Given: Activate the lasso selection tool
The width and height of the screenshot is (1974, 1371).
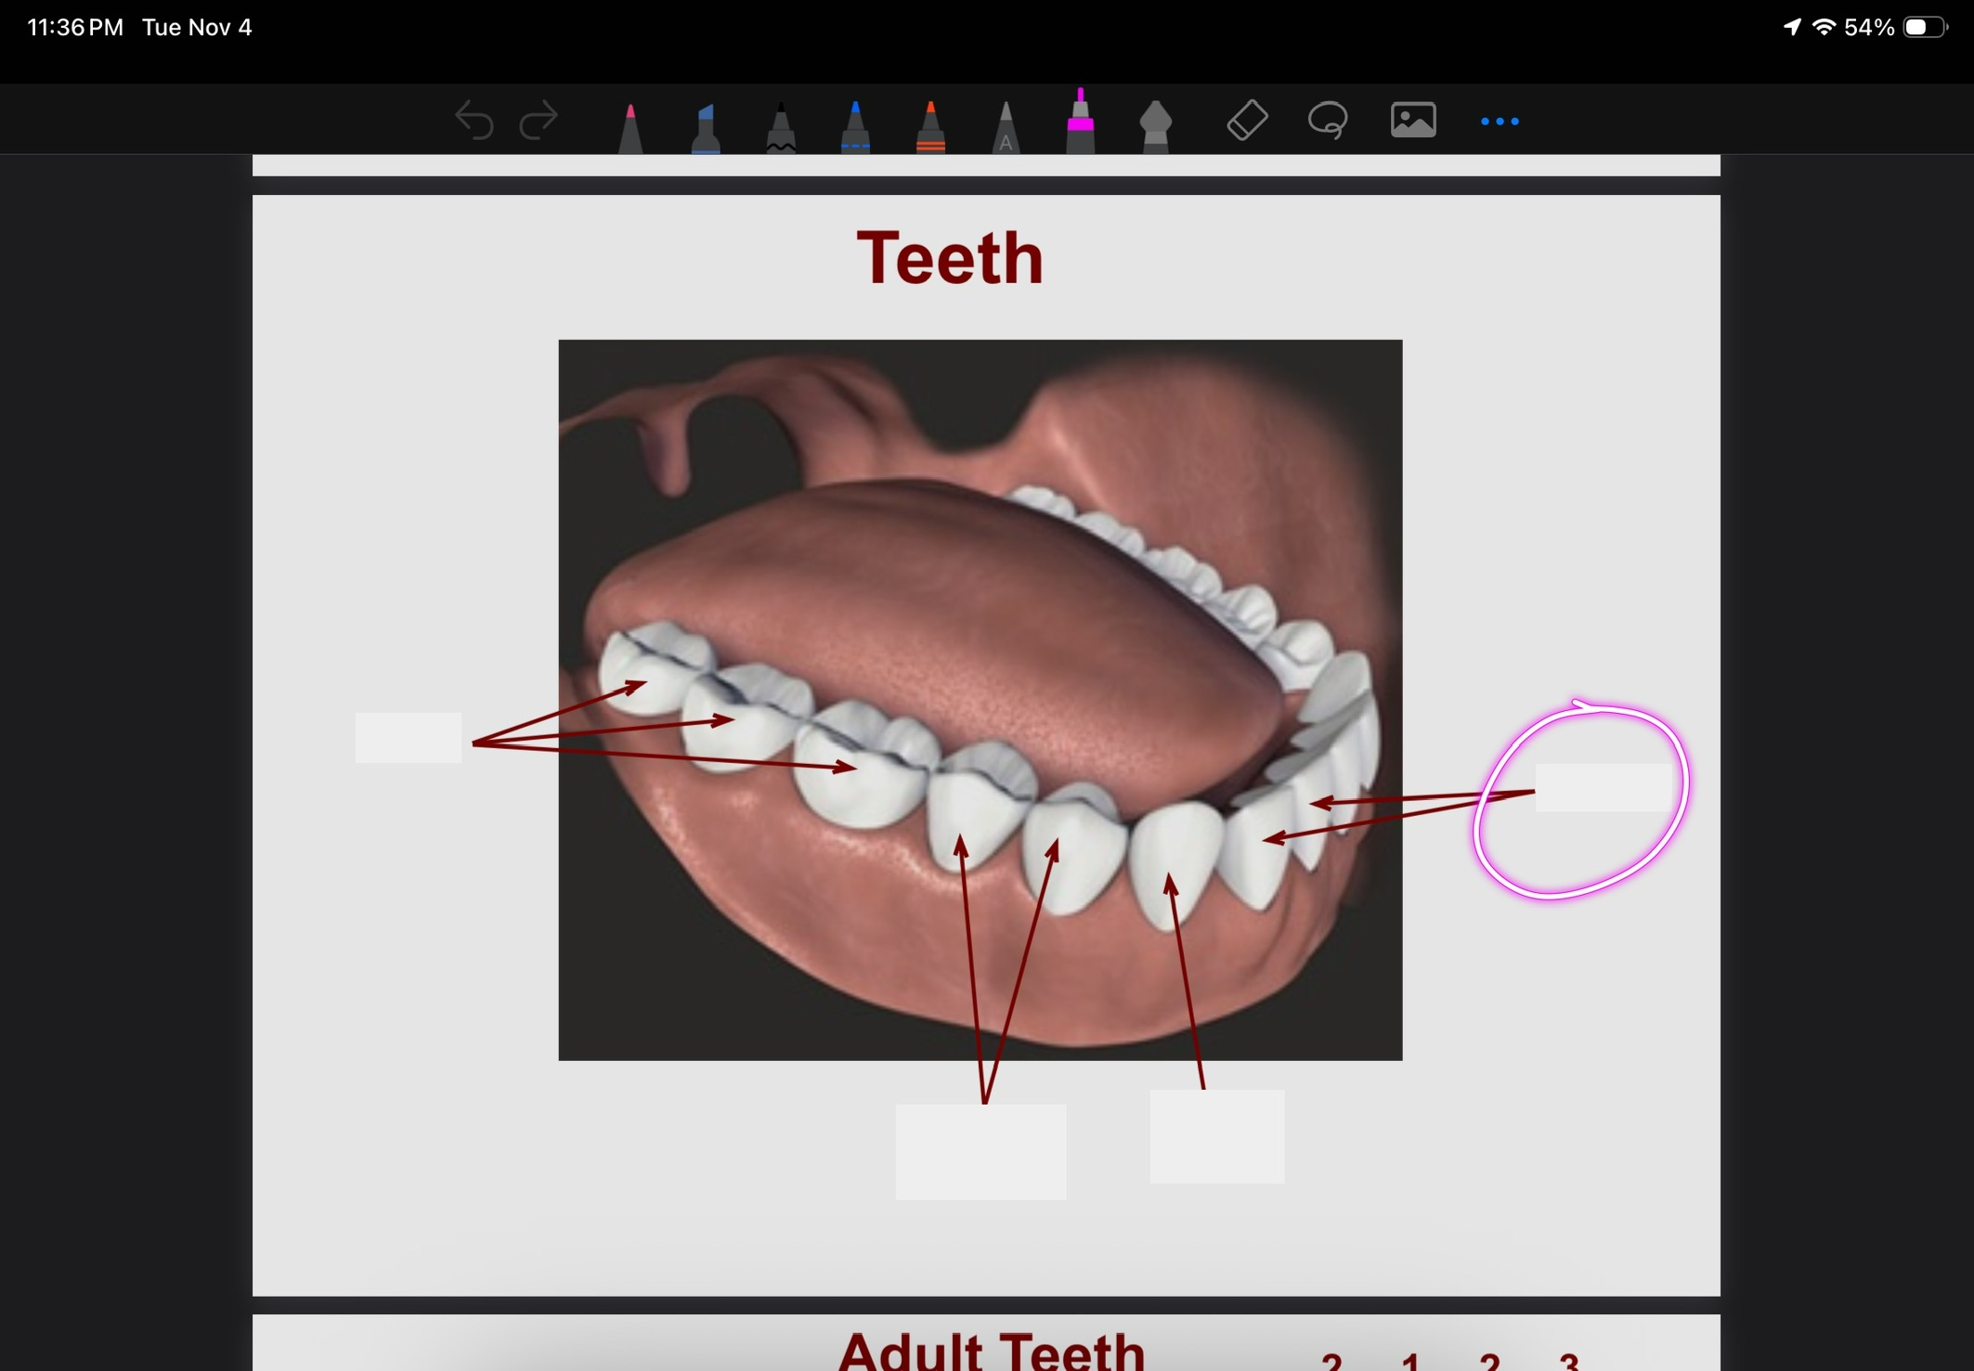Looking at the screenshot, I should click(x=1328, y=120).
